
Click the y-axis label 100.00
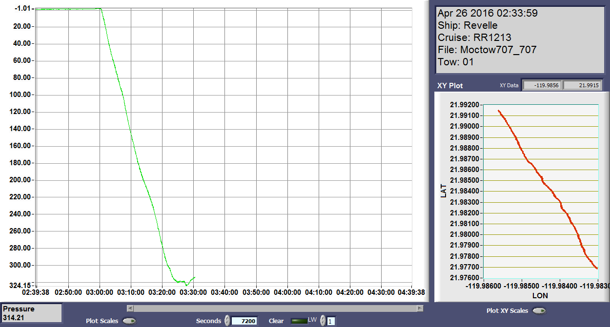21,95
